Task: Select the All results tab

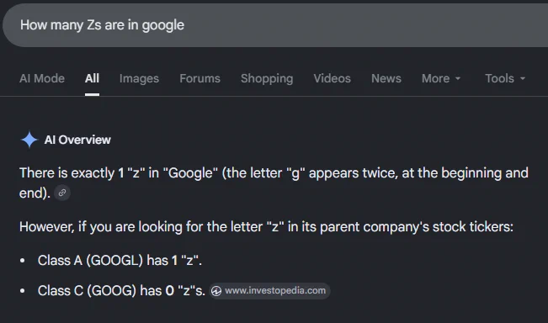Action: coord(92,78)
